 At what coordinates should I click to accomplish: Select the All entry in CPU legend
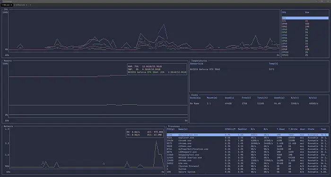(x=305, y=18)
